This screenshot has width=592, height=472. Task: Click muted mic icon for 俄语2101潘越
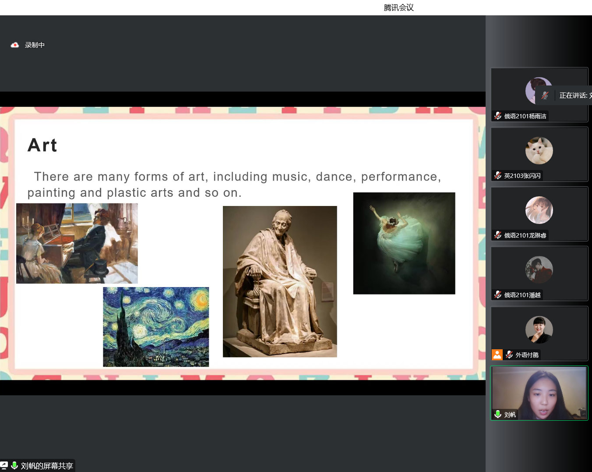(x=498, y=295)
